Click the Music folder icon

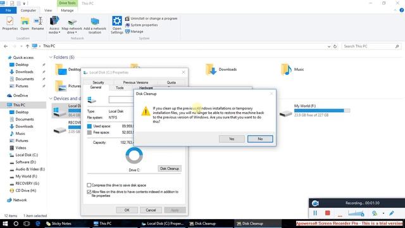[286, 69]
